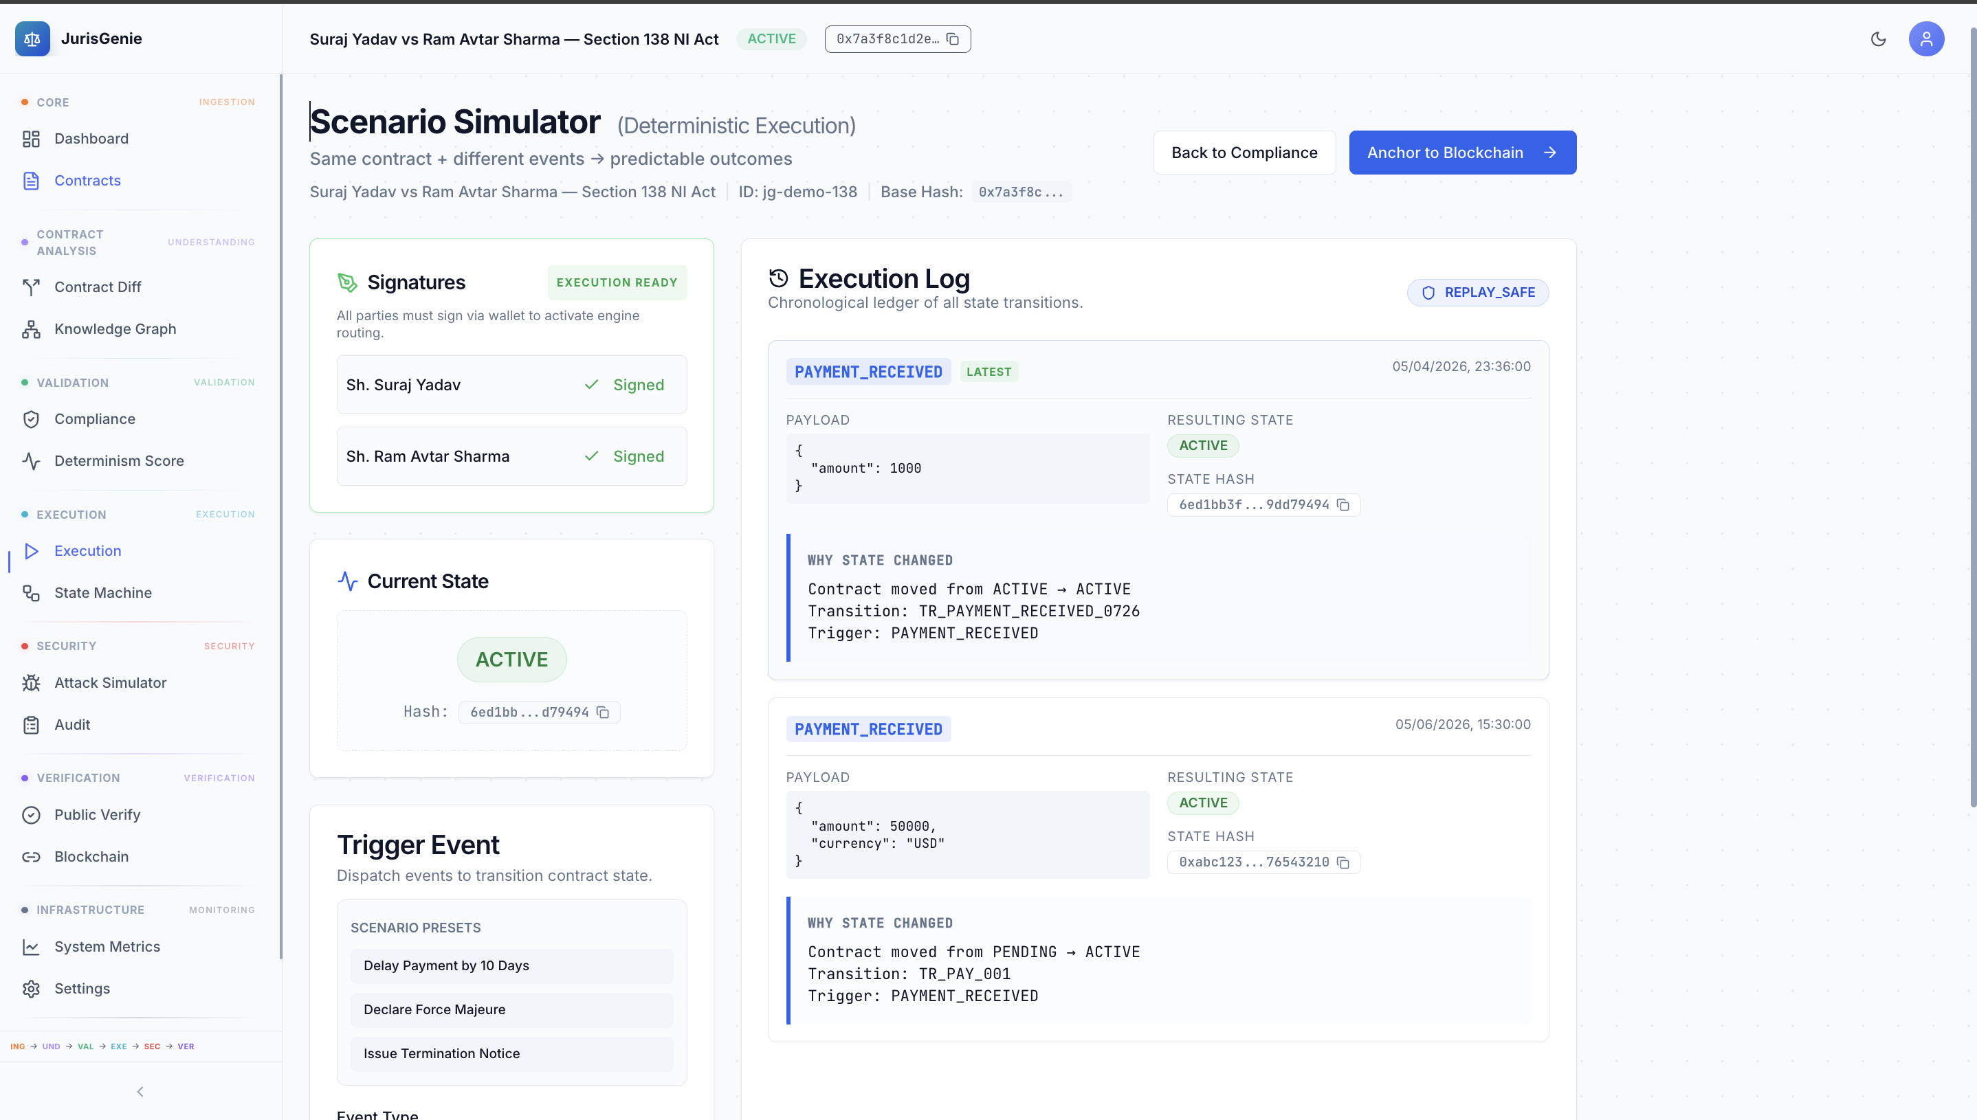Screen dimensions: 1977x1120
Task: Copy the contract hash in the header
Action: [952, 39]
